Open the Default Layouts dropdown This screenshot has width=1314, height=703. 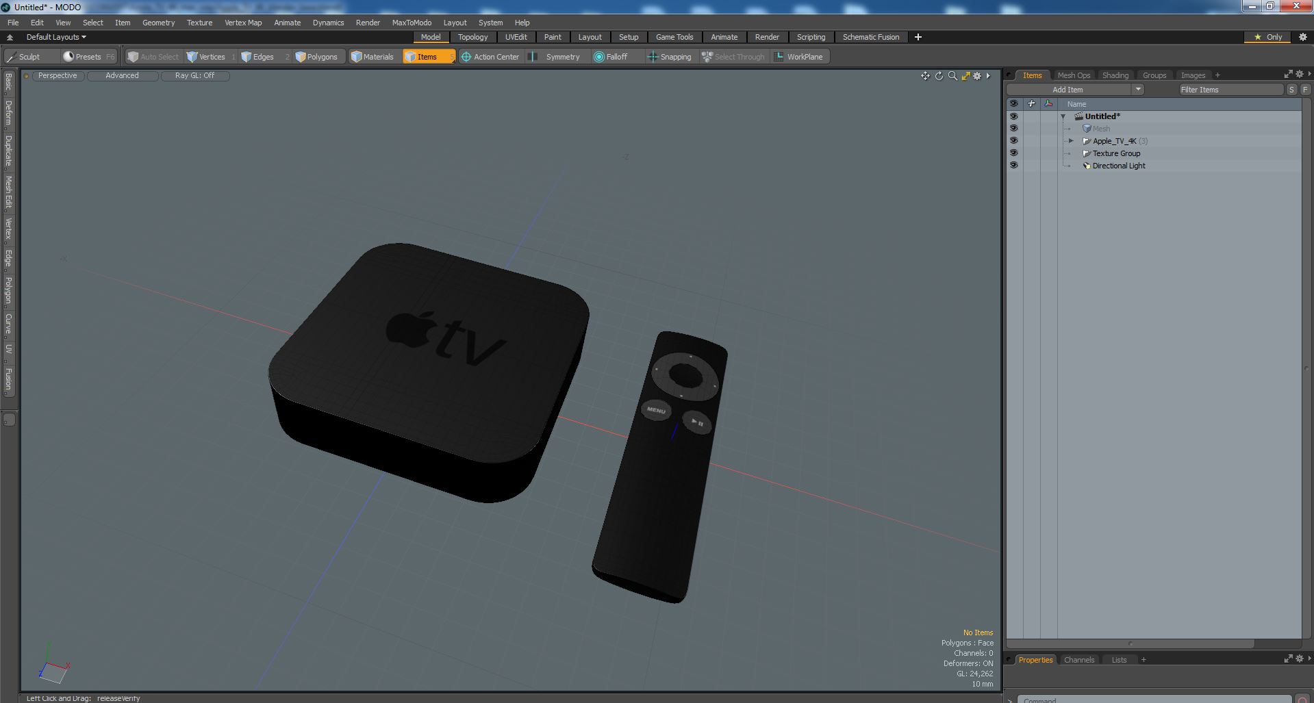[x=56, y=37]
